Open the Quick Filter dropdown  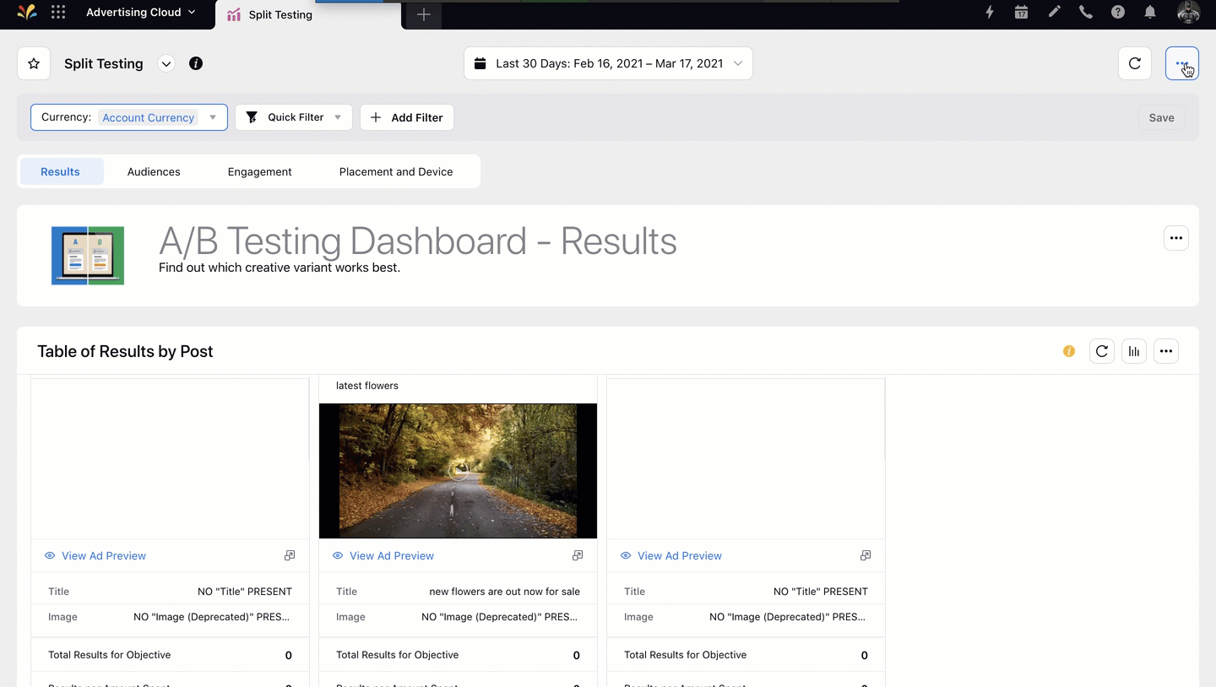(x=294, y=117)
